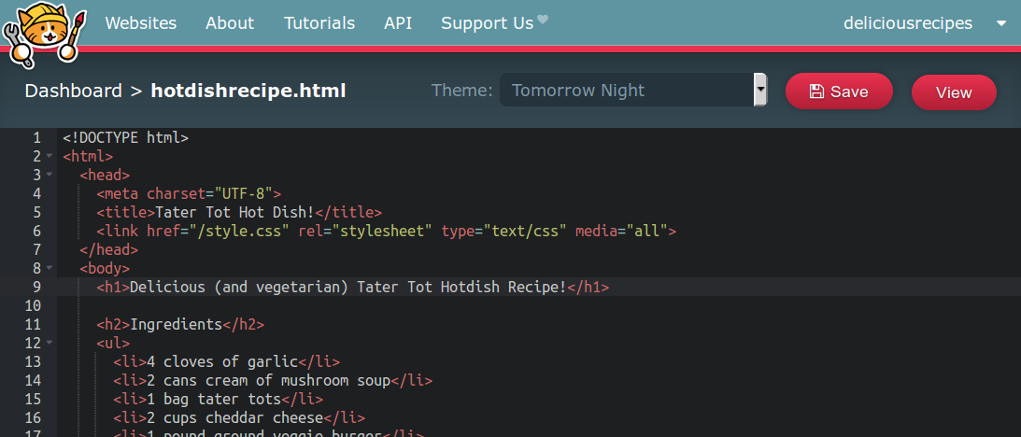Place the cursor in the h1 heading line
The width and height of the screenshot is (1021, 437).
[539, 287]
